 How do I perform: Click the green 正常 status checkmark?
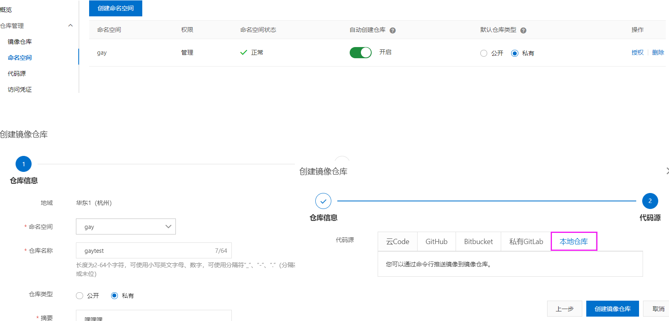(x=243, y=53)
